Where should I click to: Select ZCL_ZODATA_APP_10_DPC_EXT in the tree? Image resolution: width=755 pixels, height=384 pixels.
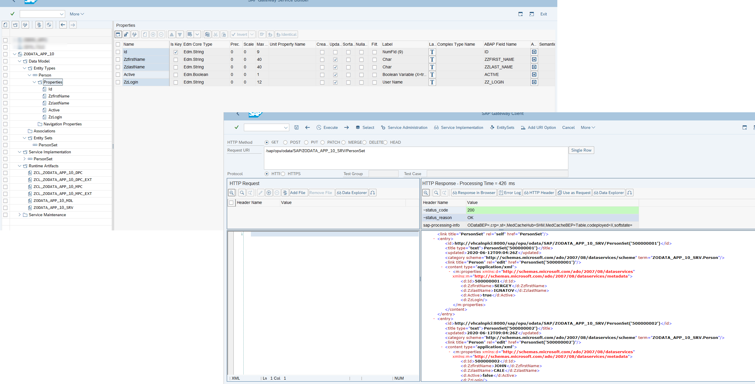63,179
